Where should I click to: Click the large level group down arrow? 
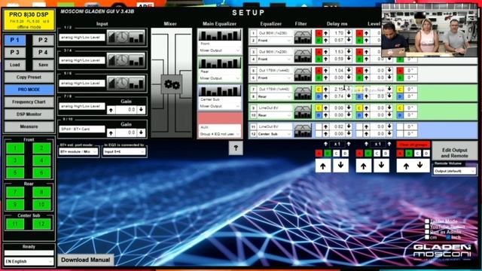381,166
